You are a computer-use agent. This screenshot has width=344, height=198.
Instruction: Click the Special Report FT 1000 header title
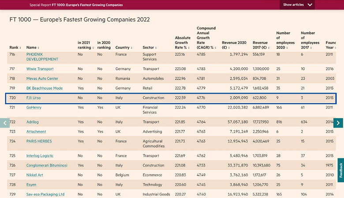76,5
